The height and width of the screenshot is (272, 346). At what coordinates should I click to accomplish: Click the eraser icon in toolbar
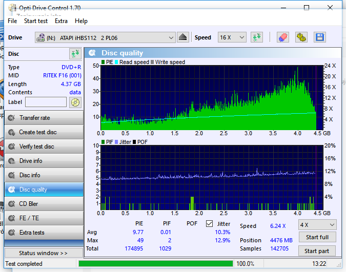pyautogui.click(x=282, y=37)
